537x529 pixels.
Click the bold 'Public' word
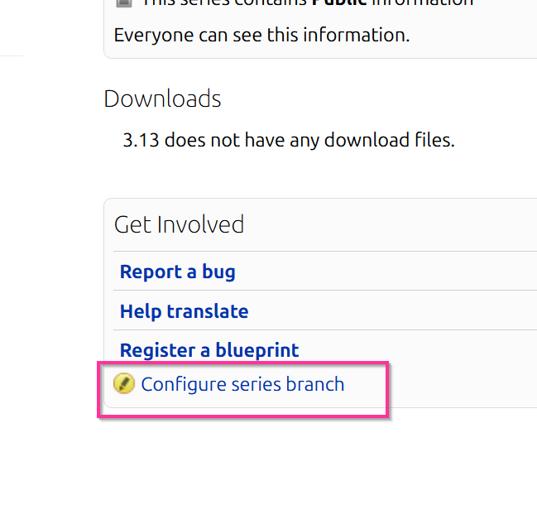[x=339, y=2]
